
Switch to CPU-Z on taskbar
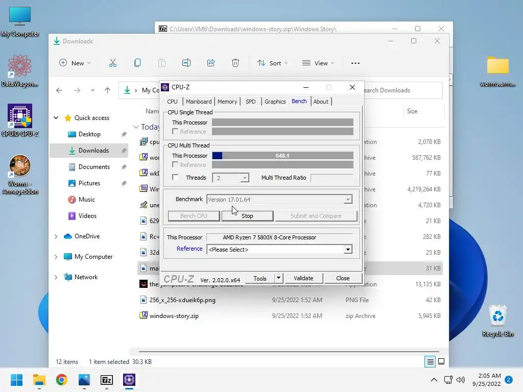129,380
